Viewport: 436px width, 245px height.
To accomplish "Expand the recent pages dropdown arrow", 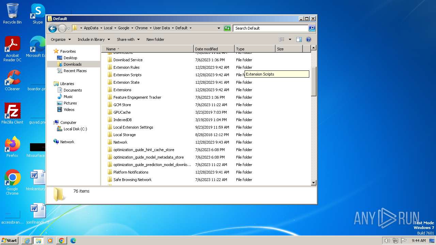I will pyautogui.click(x=68, y=28).
